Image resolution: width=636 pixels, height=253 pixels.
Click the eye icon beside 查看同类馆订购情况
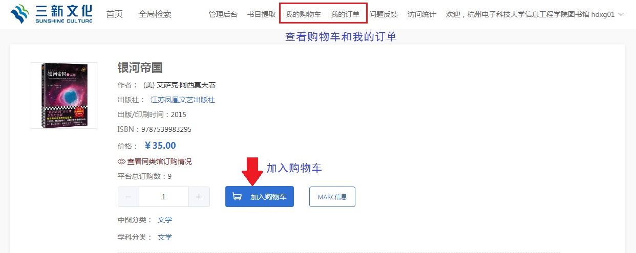tap(122, 162)
